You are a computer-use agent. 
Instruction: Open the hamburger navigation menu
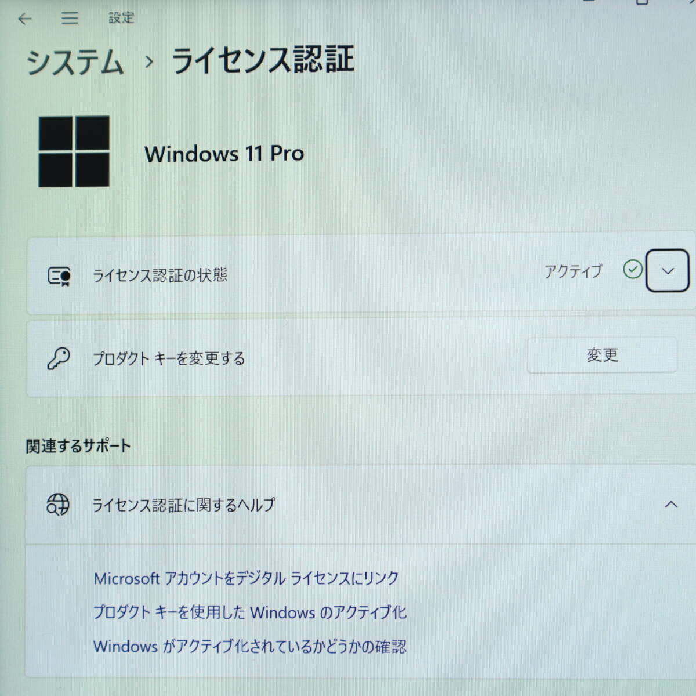click(70, 19)
